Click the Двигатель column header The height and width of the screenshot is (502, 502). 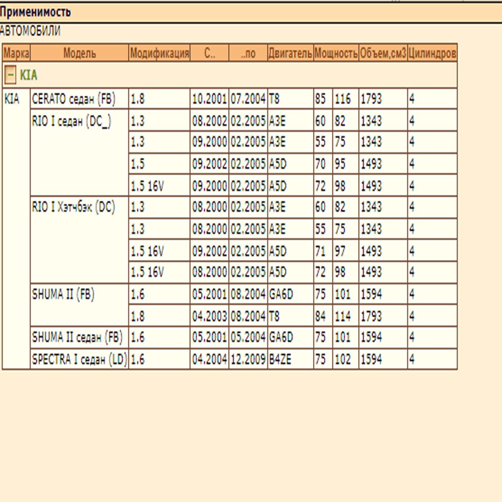click(291, 53)
